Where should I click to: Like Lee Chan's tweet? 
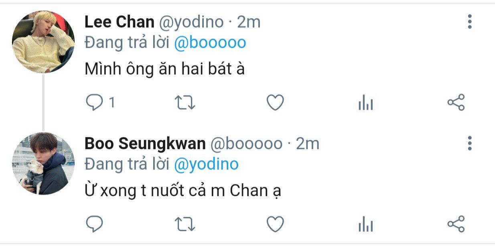pos(276,103)
